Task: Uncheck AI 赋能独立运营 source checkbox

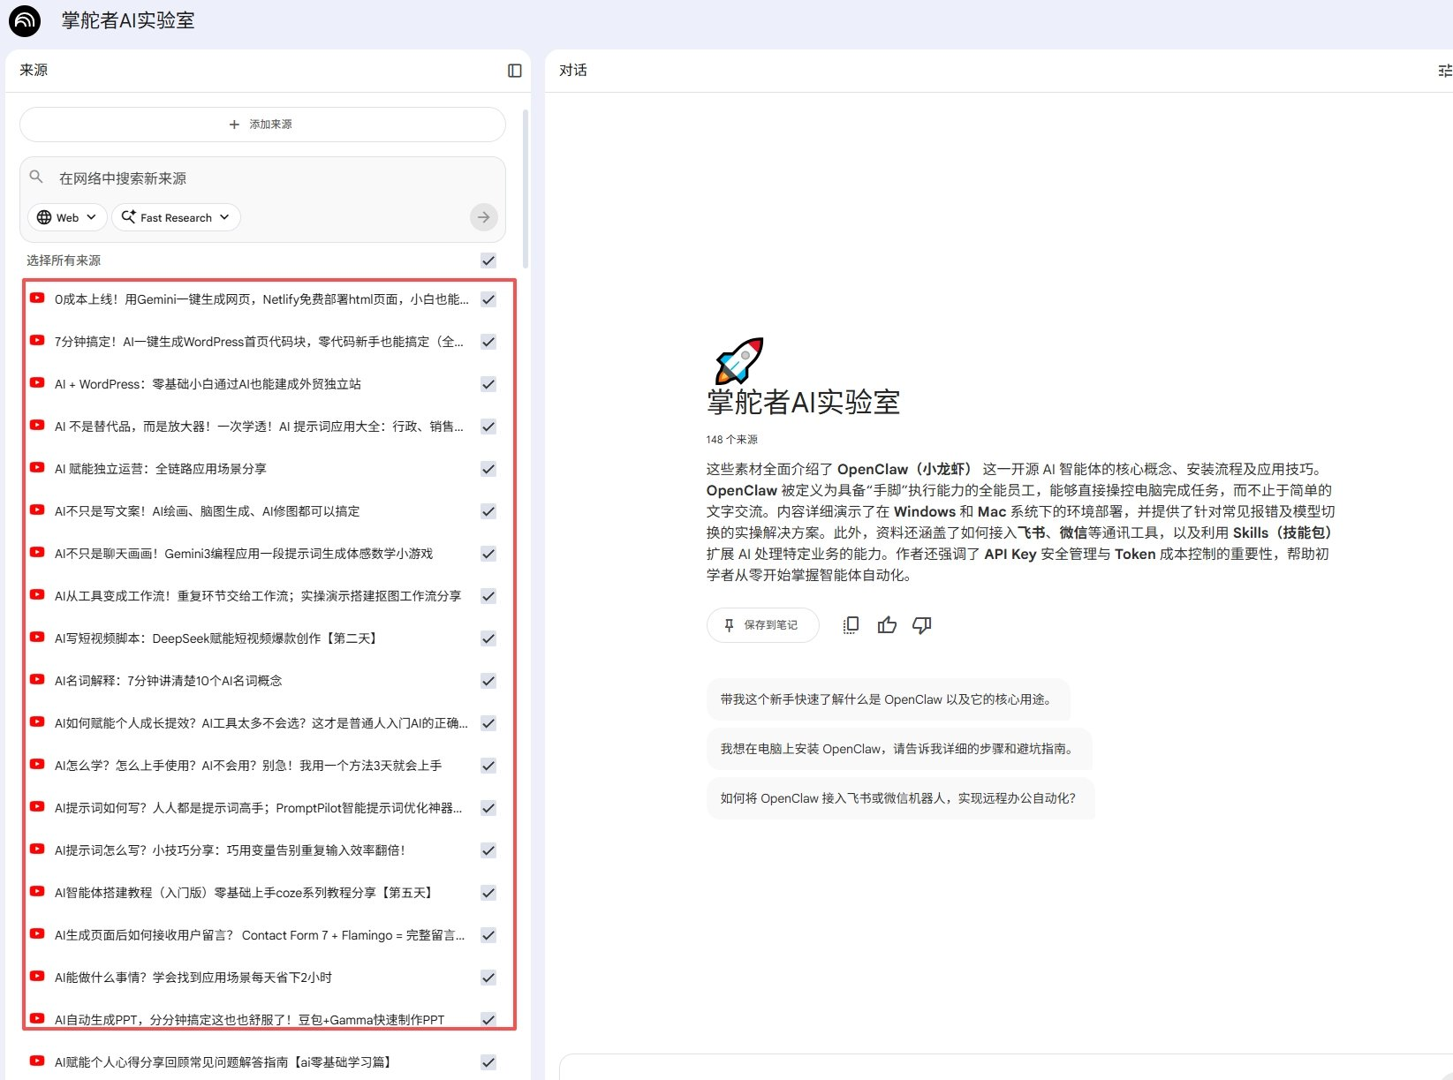Action: coord(488,469)
